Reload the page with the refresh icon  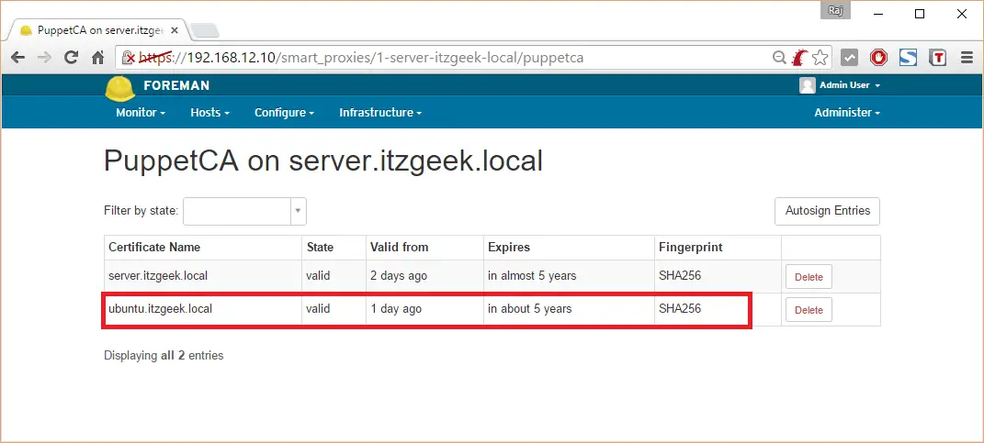[72, 58]
